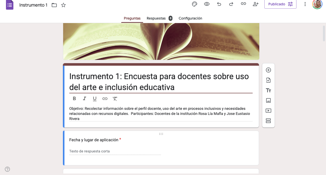Open the Configuración tab

point(190,18)
